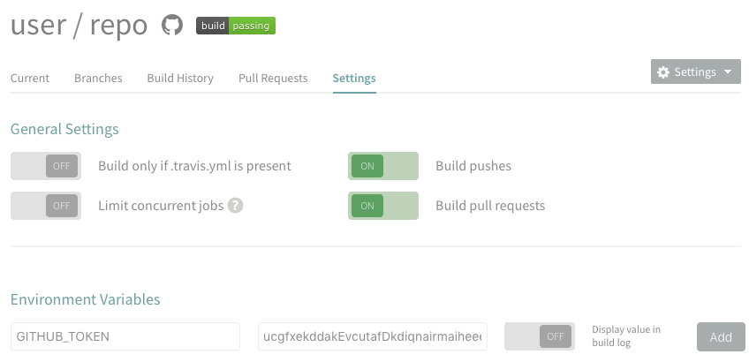Open the user / repo title link
The image size is (749, 362).
click(x=79, y=25)
